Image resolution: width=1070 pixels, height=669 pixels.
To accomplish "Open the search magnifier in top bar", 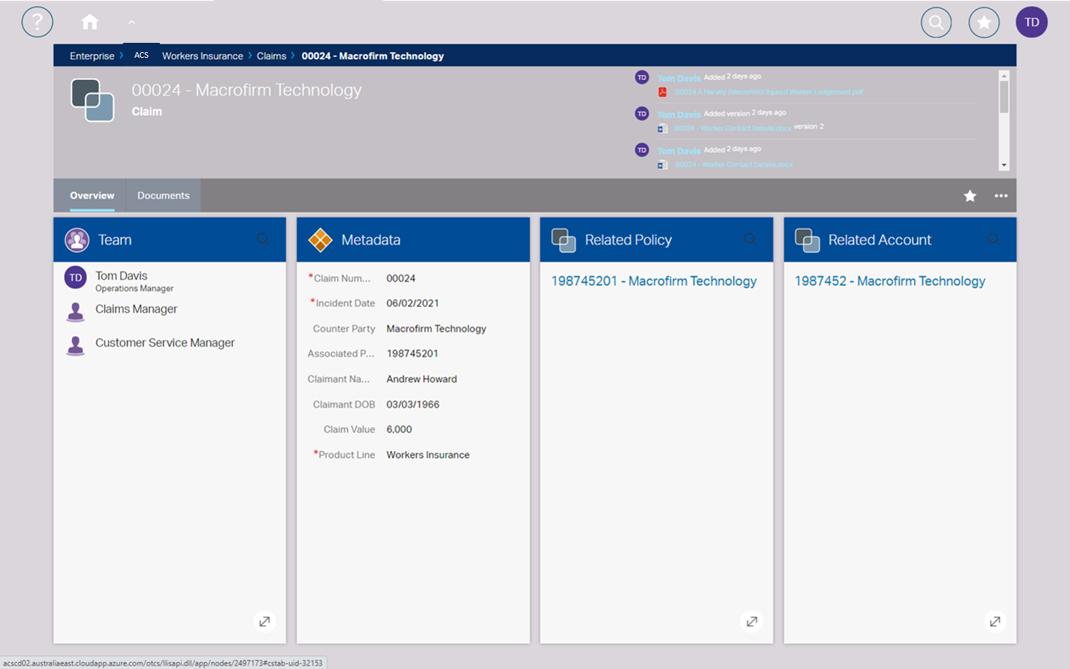I will (x=936, y=23).
